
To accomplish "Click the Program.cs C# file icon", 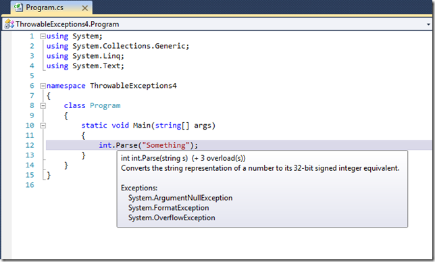I will coord(18,7).
